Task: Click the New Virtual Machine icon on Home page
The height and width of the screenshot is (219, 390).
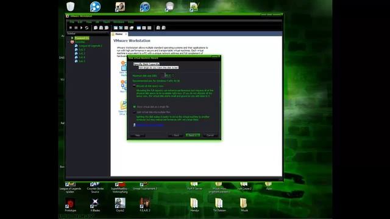Action: [x=124, y=66]
